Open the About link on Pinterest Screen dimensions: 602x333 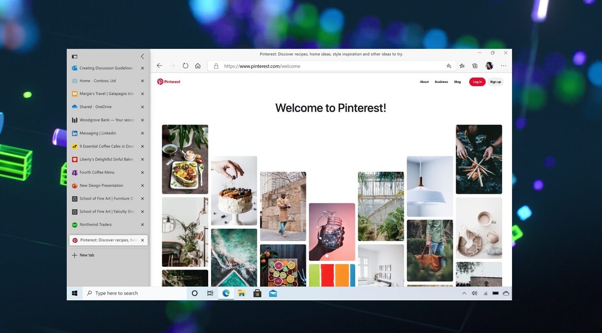tap(424, 82)
